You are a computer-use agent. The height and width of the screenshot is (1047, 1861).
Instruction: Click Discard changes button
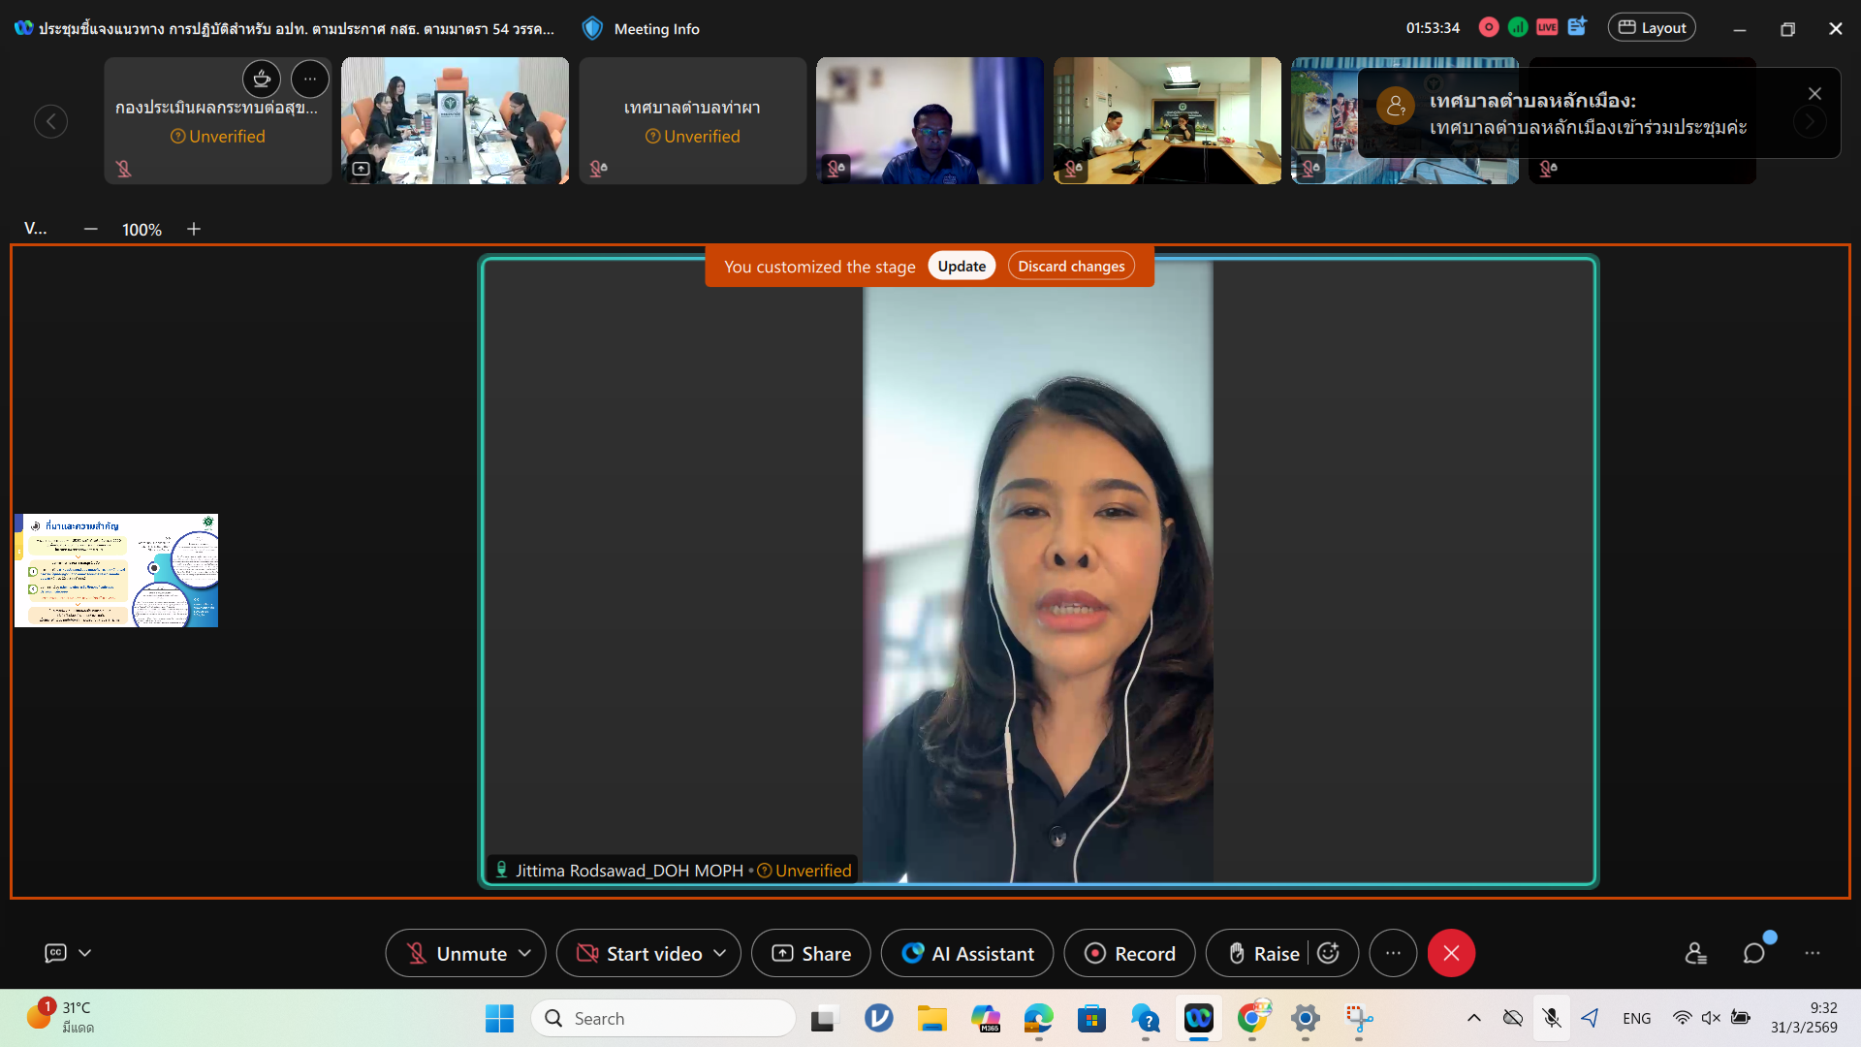[x=1071, y=267]
